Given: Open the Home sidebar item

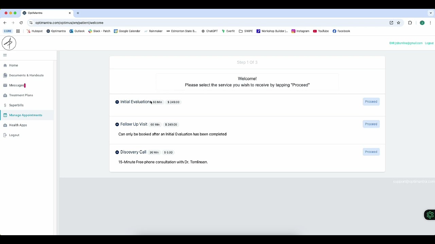Looking at the screenshot, I should [14, 65].
